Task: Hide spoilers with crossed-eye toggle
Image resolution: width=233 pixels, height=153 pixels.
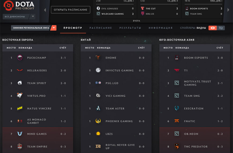Action: pos(221,28)
